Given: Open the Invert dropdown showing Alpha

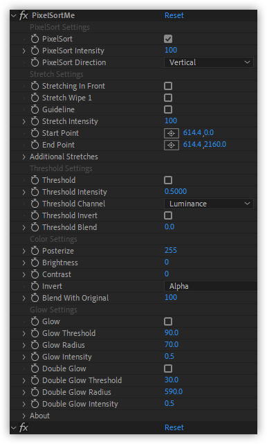Looking at the screenshot, I should pos(210,286).
